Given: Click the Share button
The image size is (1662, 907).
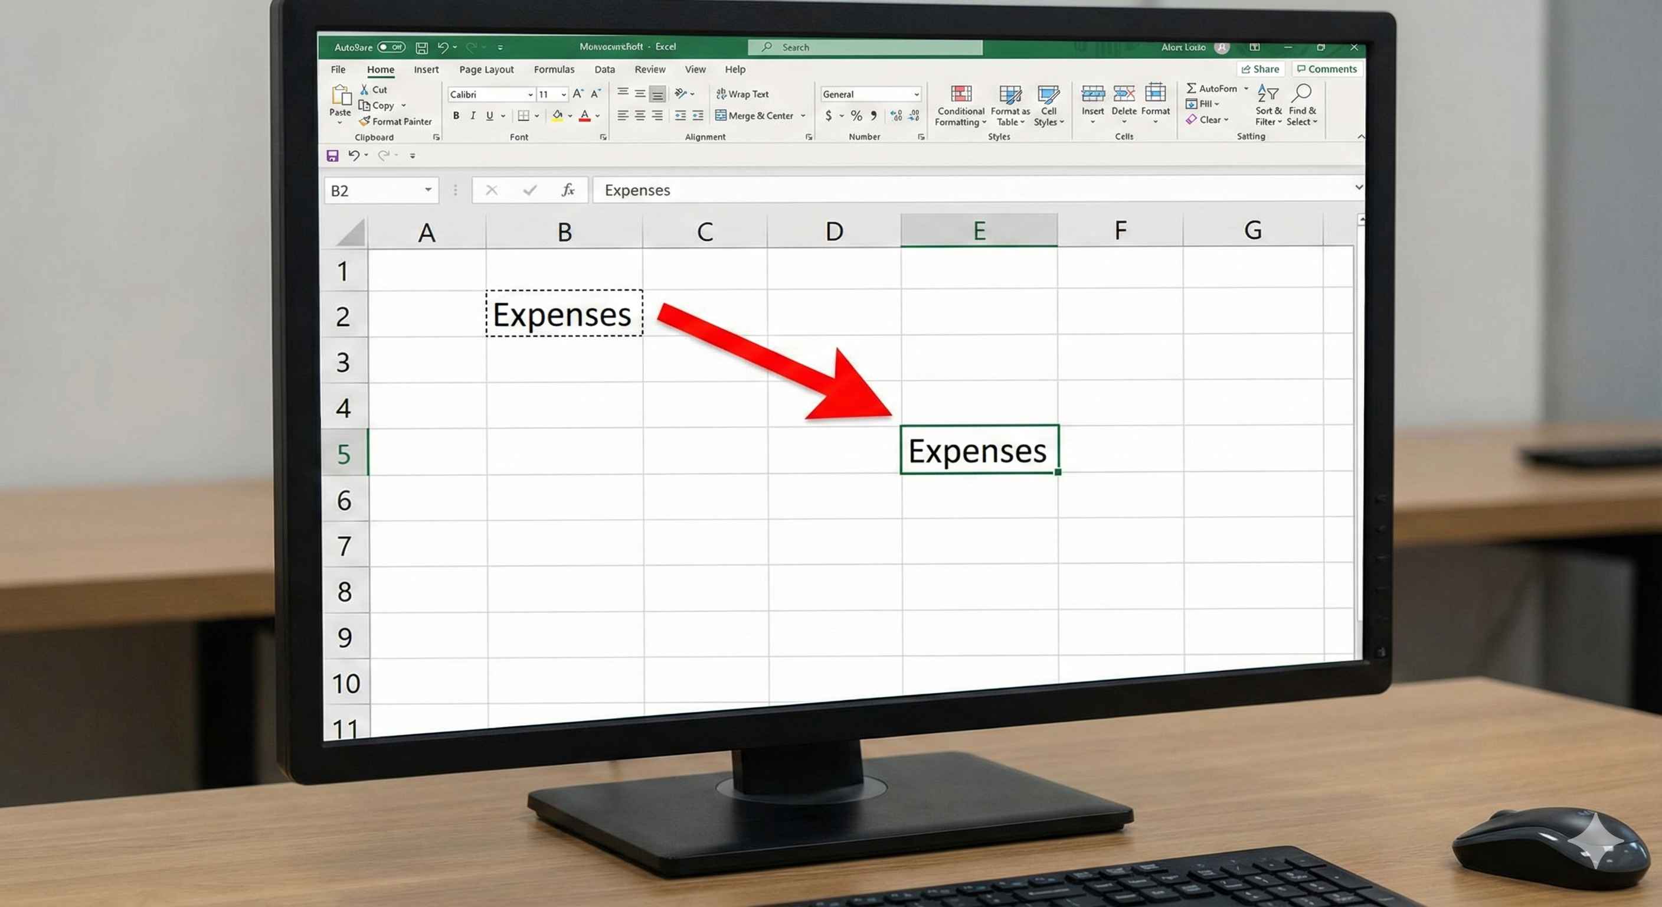Looking at the screenshot, I should tap(1260, 69).
